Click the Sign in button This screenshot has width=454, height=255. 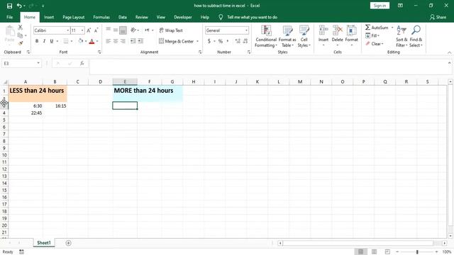(380, 6)
